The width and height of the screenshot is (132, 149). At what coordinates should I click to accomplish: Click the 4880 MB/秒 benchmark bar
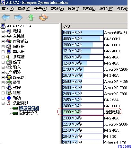pyautogui.click(x=83, y=39)
